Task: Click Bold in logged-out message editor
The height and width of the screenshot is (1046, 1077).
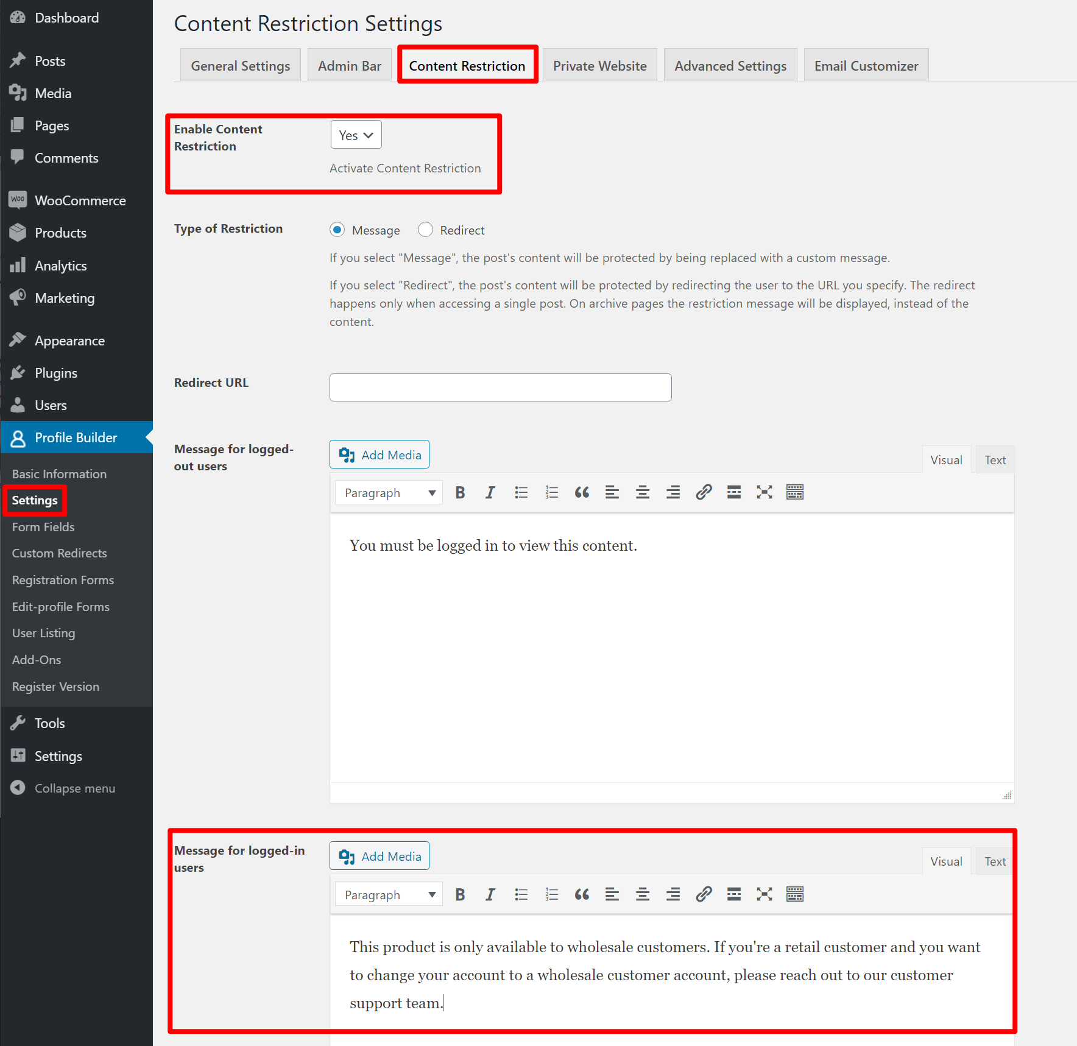Action: click(460, 492)
